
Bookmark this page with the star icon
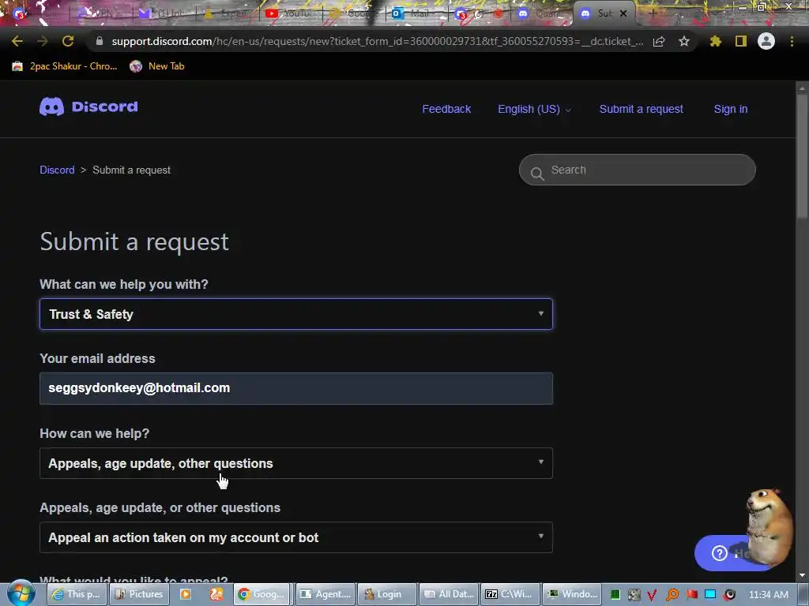point(684,41)
